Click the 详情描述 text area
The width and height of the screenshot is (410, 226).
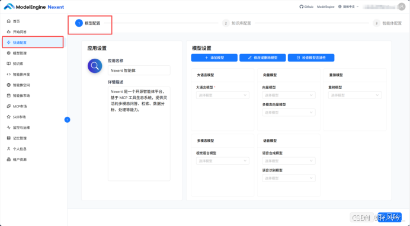[x=139, y=134]
